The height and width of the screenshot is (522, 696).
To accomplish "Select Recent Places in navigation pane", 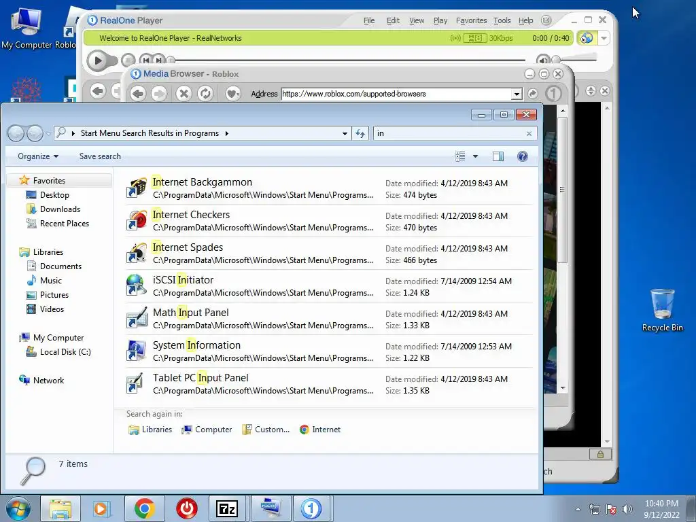I will [x=65, y=223].
